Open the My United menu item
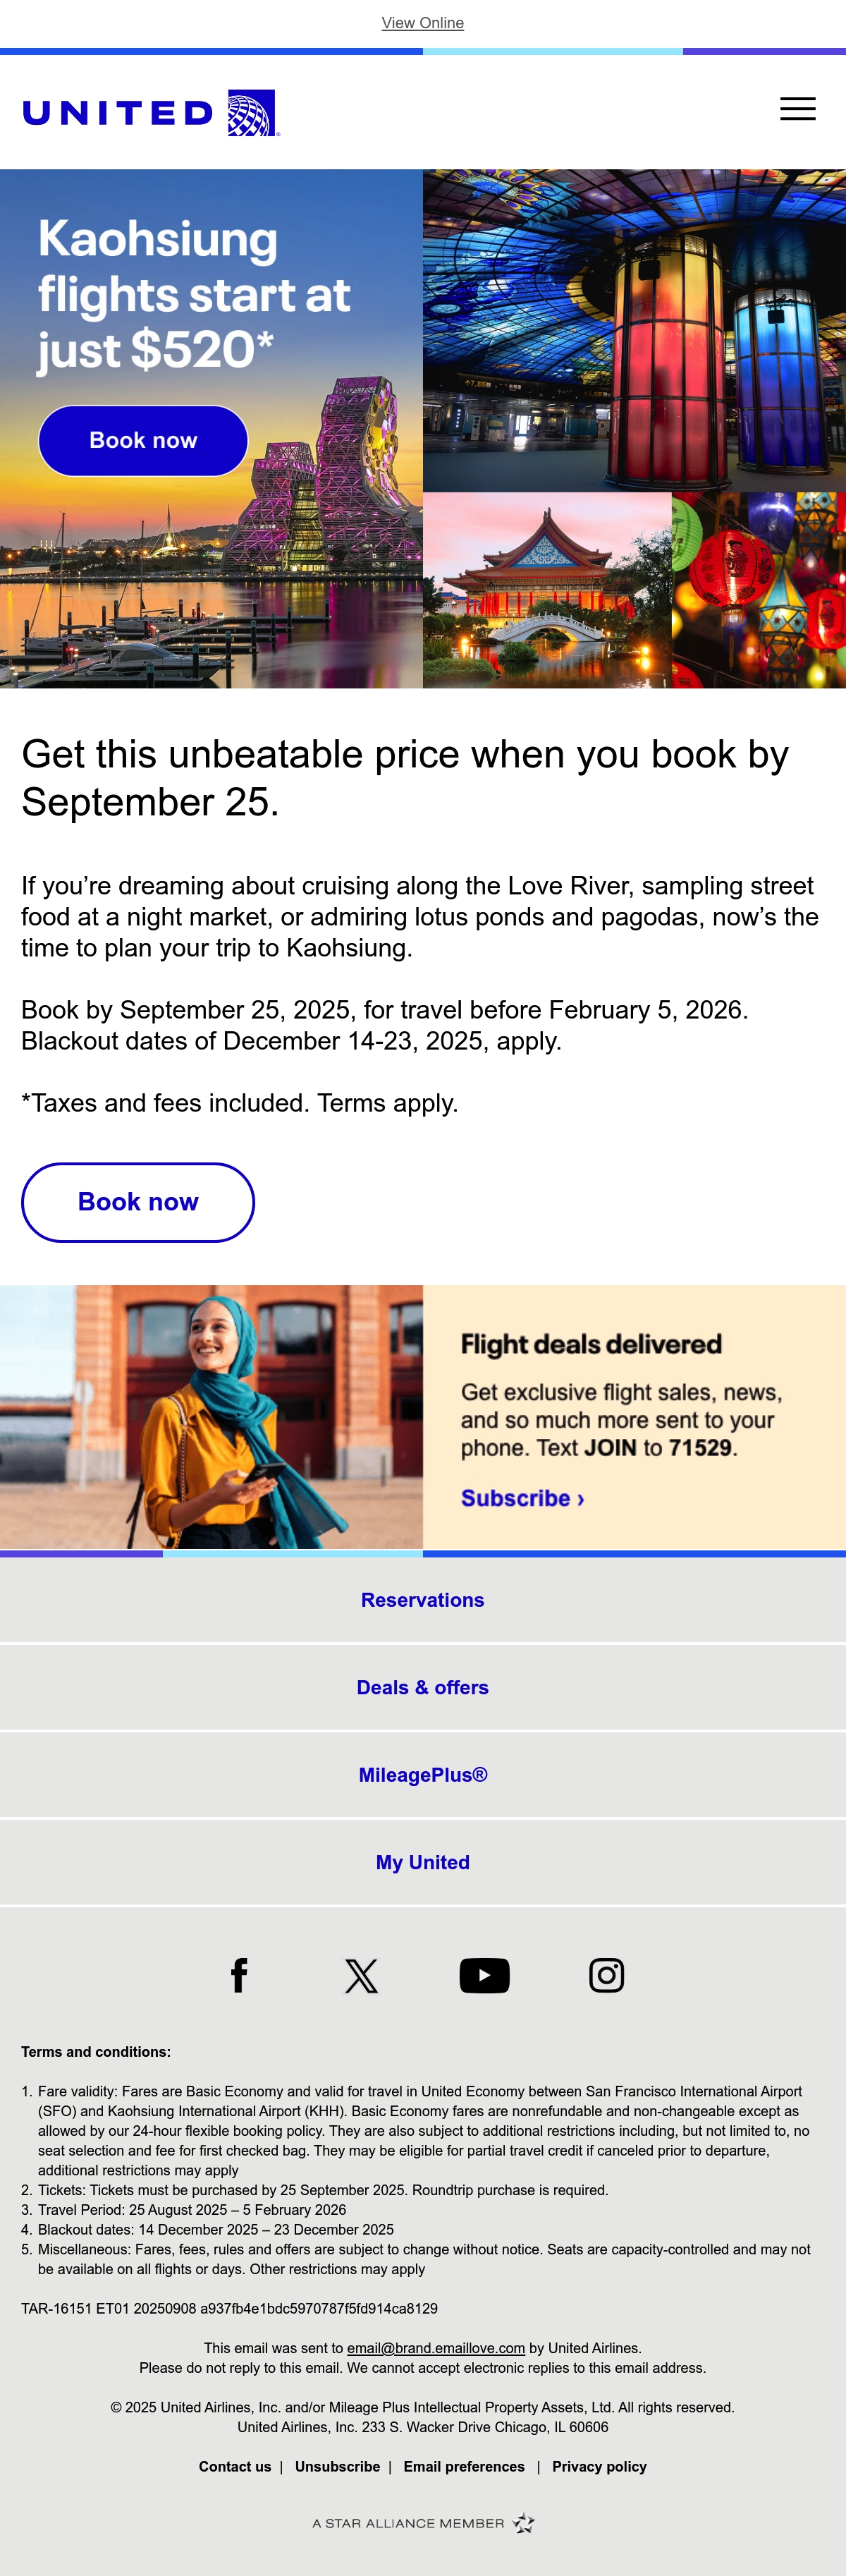846x2576 pixels. pyautogui.click(x=423, y=1863)
